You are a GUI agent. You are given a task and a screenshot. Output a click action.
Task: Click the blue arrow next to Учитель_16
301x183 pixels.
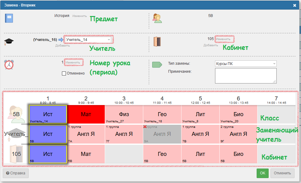click(61, 39)
